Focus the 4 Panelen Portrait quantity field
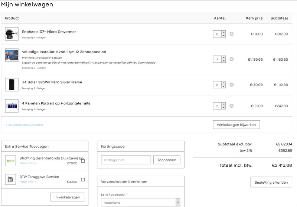The width and height of the screenshot is (297, 207). pyautogui.click(x=217, y=106)
